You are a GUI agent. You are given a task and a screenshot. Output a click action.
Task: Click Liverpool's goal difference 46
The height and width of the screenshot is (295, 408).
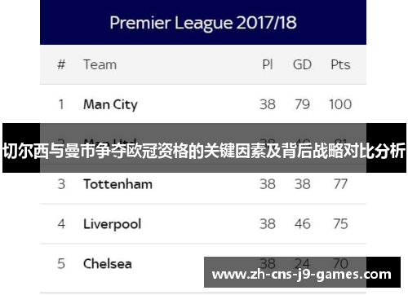click(302, 224)
